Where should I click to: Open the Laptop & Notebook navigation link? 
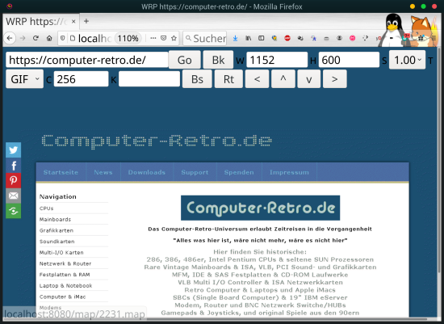pyautogui.click(x=65, y=286)
